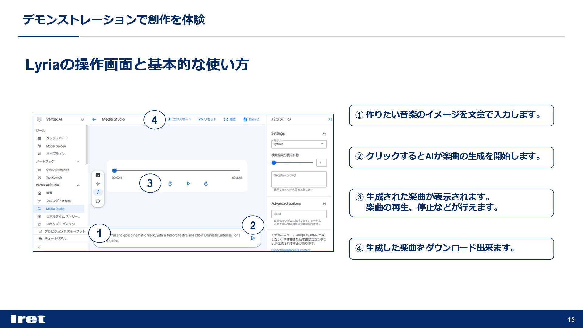Viewport: 583px width, 328px height.
Task: Click the Report inappropriate content link
Action: coord(291,250)
